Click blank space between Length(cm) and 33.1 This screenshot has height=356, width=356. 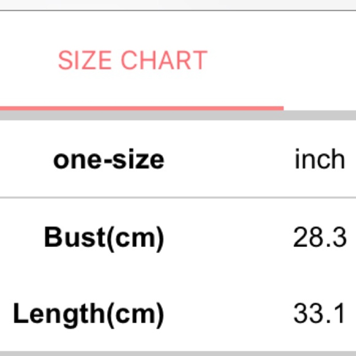coord(228,314)
